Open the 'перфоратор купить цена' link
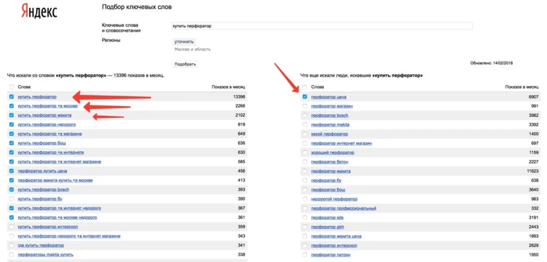 coord(43,171)
